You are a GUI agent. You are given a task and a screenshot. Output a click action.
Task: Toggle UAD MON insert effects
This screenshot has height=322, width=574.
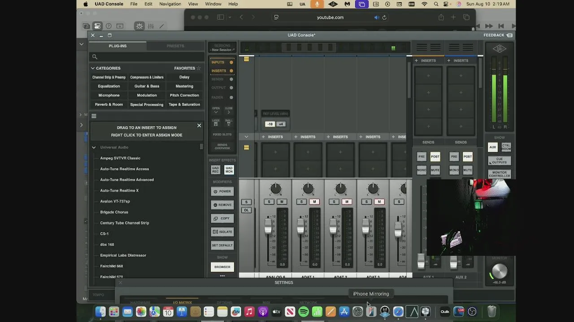click(229, 170)
